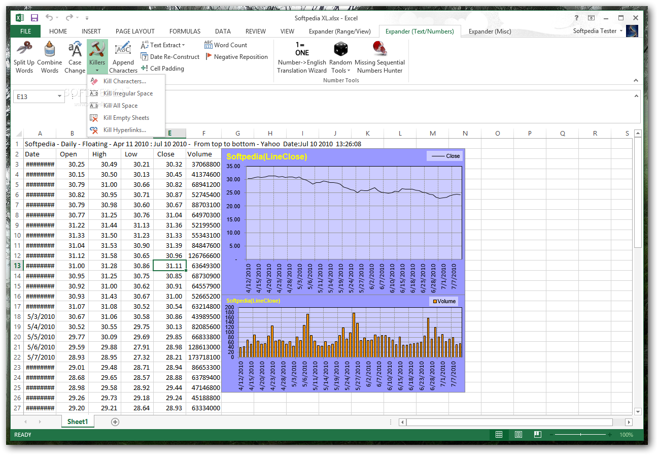
Task: Switch to the DATA tab
Action: [223, 31]
